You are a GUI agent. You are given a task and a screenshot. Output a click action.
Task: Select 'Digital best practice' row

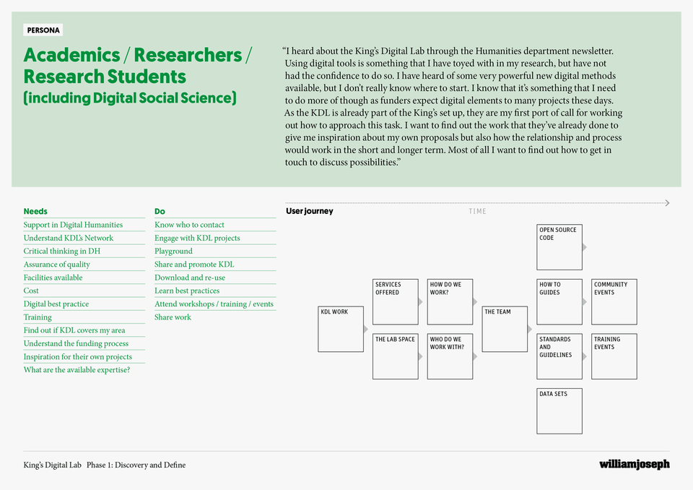click(84, 304)
